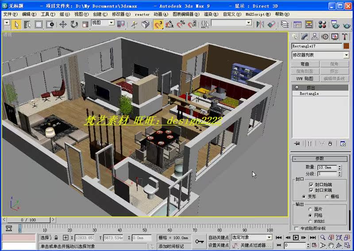Open the 编辑 menu
The width and height of the screenshot is (354, 251).
(x=29, y=14)
